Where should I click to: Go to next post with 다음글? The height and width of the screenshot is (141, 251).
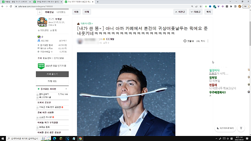[195, 12]
